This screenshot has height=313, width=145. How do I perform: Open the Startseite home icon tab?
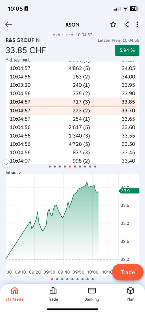[14, 294]
